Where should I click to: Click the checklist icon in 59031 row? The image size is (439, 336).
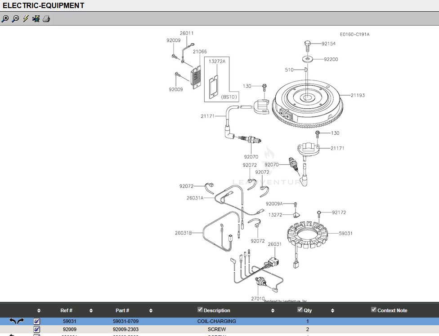point(37,321)
